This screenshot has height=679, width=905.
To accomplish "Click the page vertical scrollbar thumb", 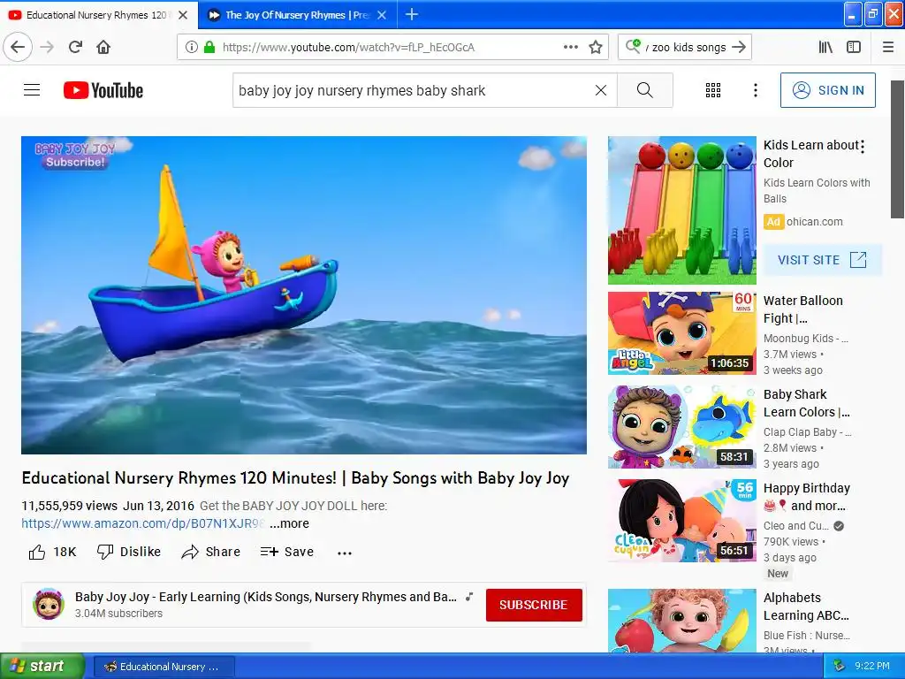I will click(x=897, y=149).
